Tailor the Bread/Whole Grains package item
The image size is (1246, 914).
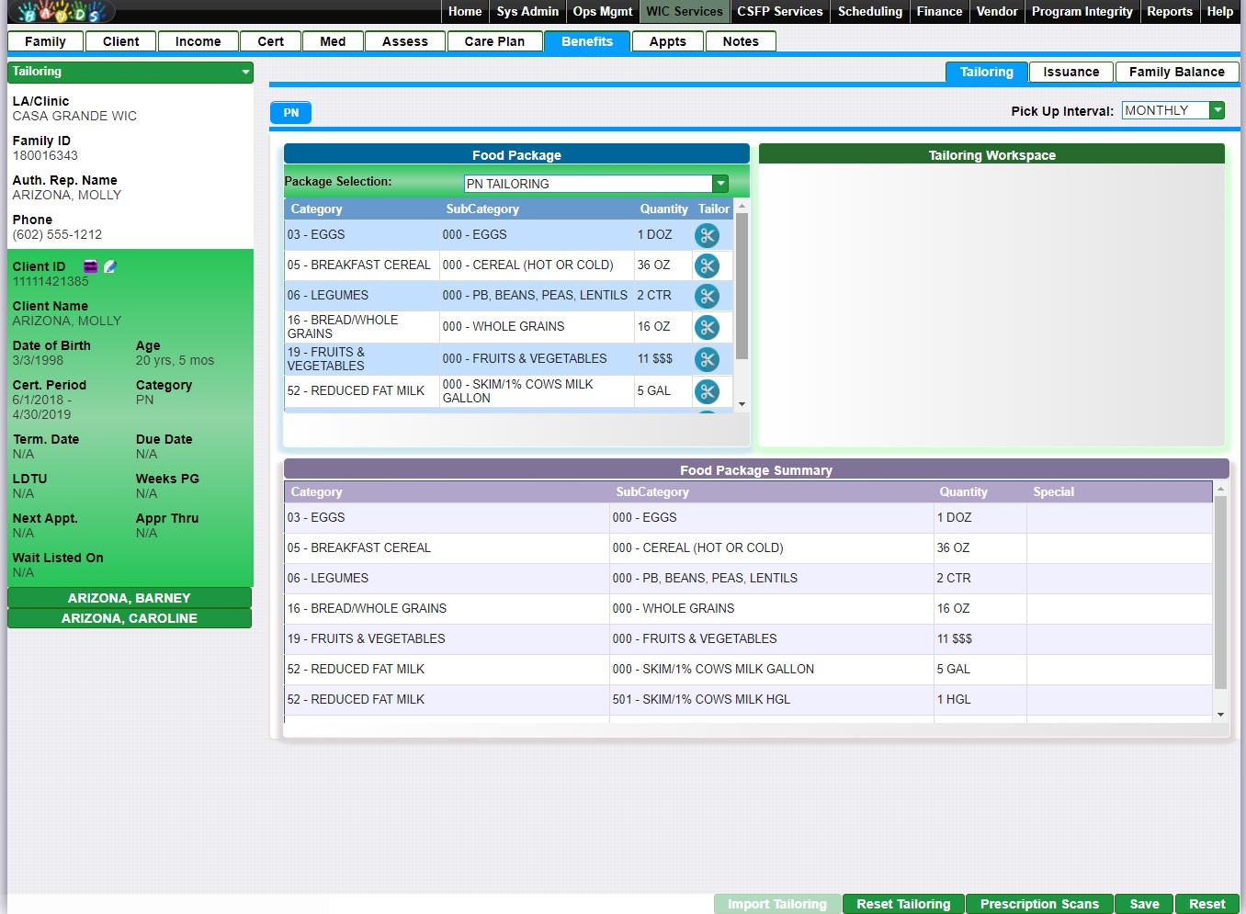click(x=707, y=327)
